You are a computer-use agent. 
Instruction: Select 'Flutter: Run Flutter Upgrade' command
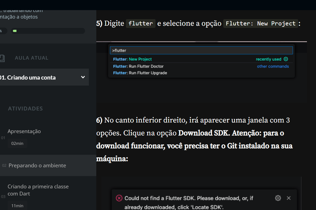point(201,73)
